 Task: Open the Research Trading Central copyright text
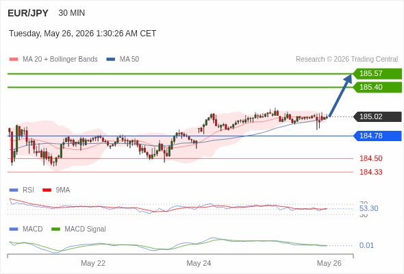(346, 60)
